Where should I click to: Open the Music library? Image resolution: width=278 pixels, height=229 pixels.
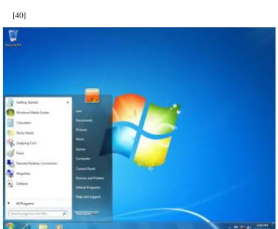click(80, 139)
